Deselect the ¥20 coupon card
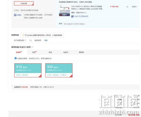 click(59, 70)
